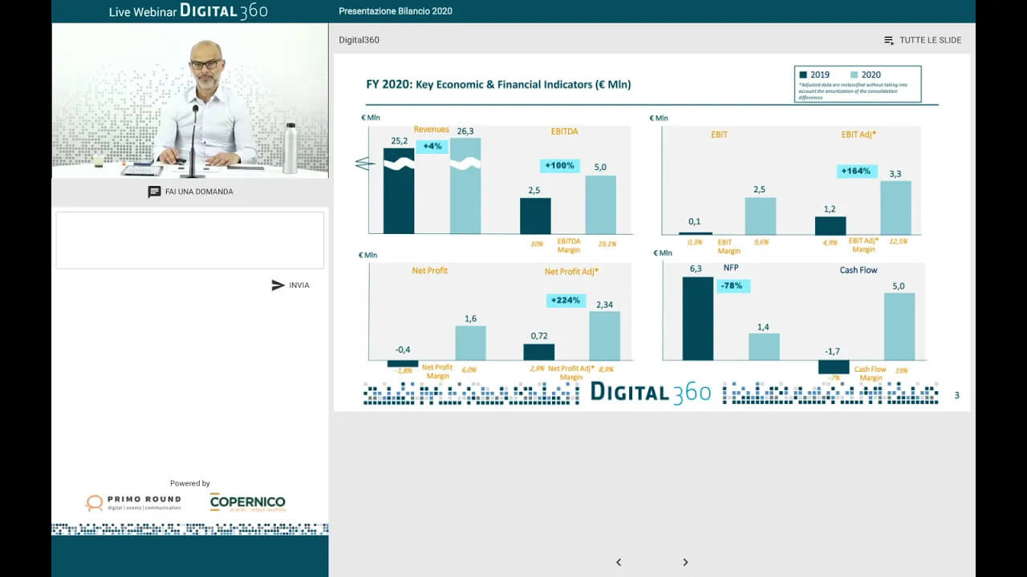Viewport: 1027px width, 577px height.
Task: Click the 26,3 revenues 2020 bar
Action: [465, 186]
